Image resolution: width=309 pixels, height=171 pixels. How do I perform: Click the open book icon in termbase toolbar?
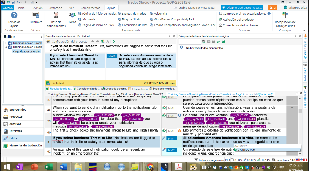(209, 42)
